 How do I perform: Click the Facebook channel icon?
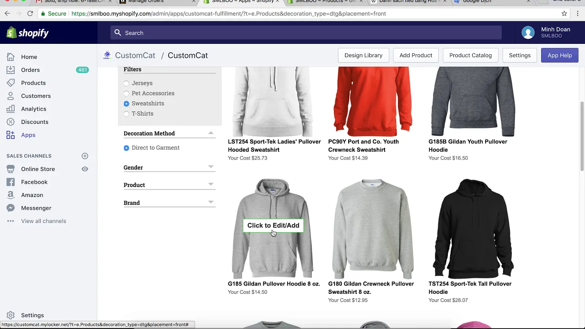click(x=11, y=182)
